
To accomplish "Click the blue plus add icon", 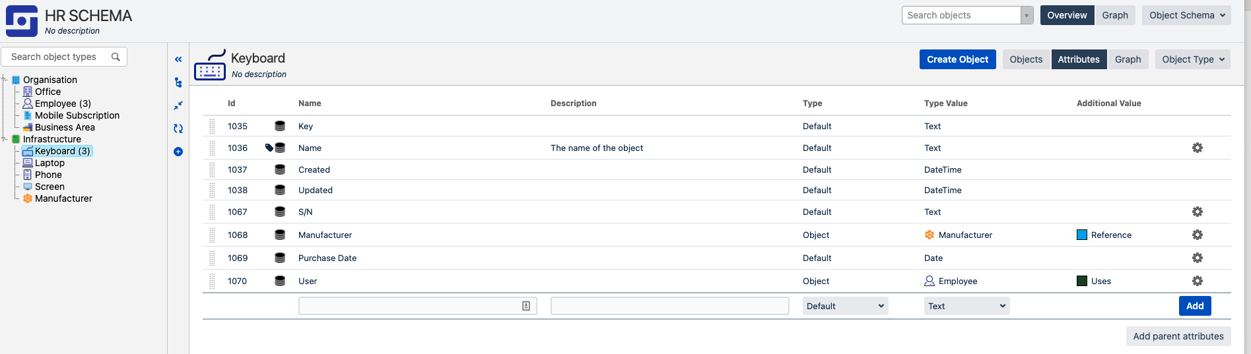I will [178, 152].
